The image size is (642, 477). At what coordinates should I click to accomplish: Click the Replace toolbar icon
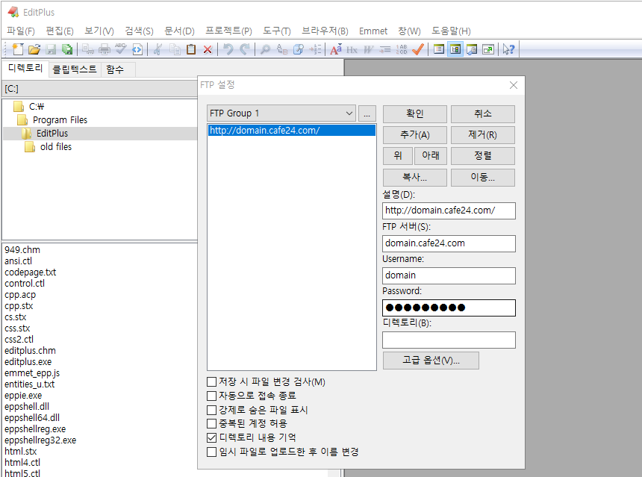282,49
